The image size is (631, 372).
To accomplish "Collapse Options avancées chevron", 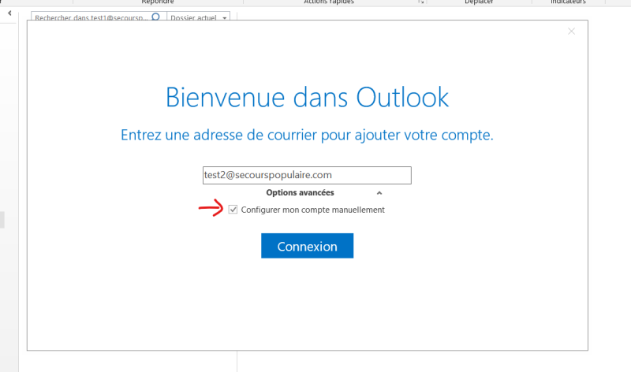I will (379, 193).
